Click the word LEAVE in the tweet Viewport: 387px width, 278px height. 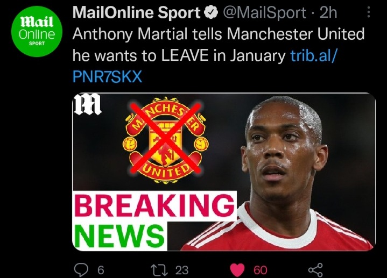coord(185,55)
